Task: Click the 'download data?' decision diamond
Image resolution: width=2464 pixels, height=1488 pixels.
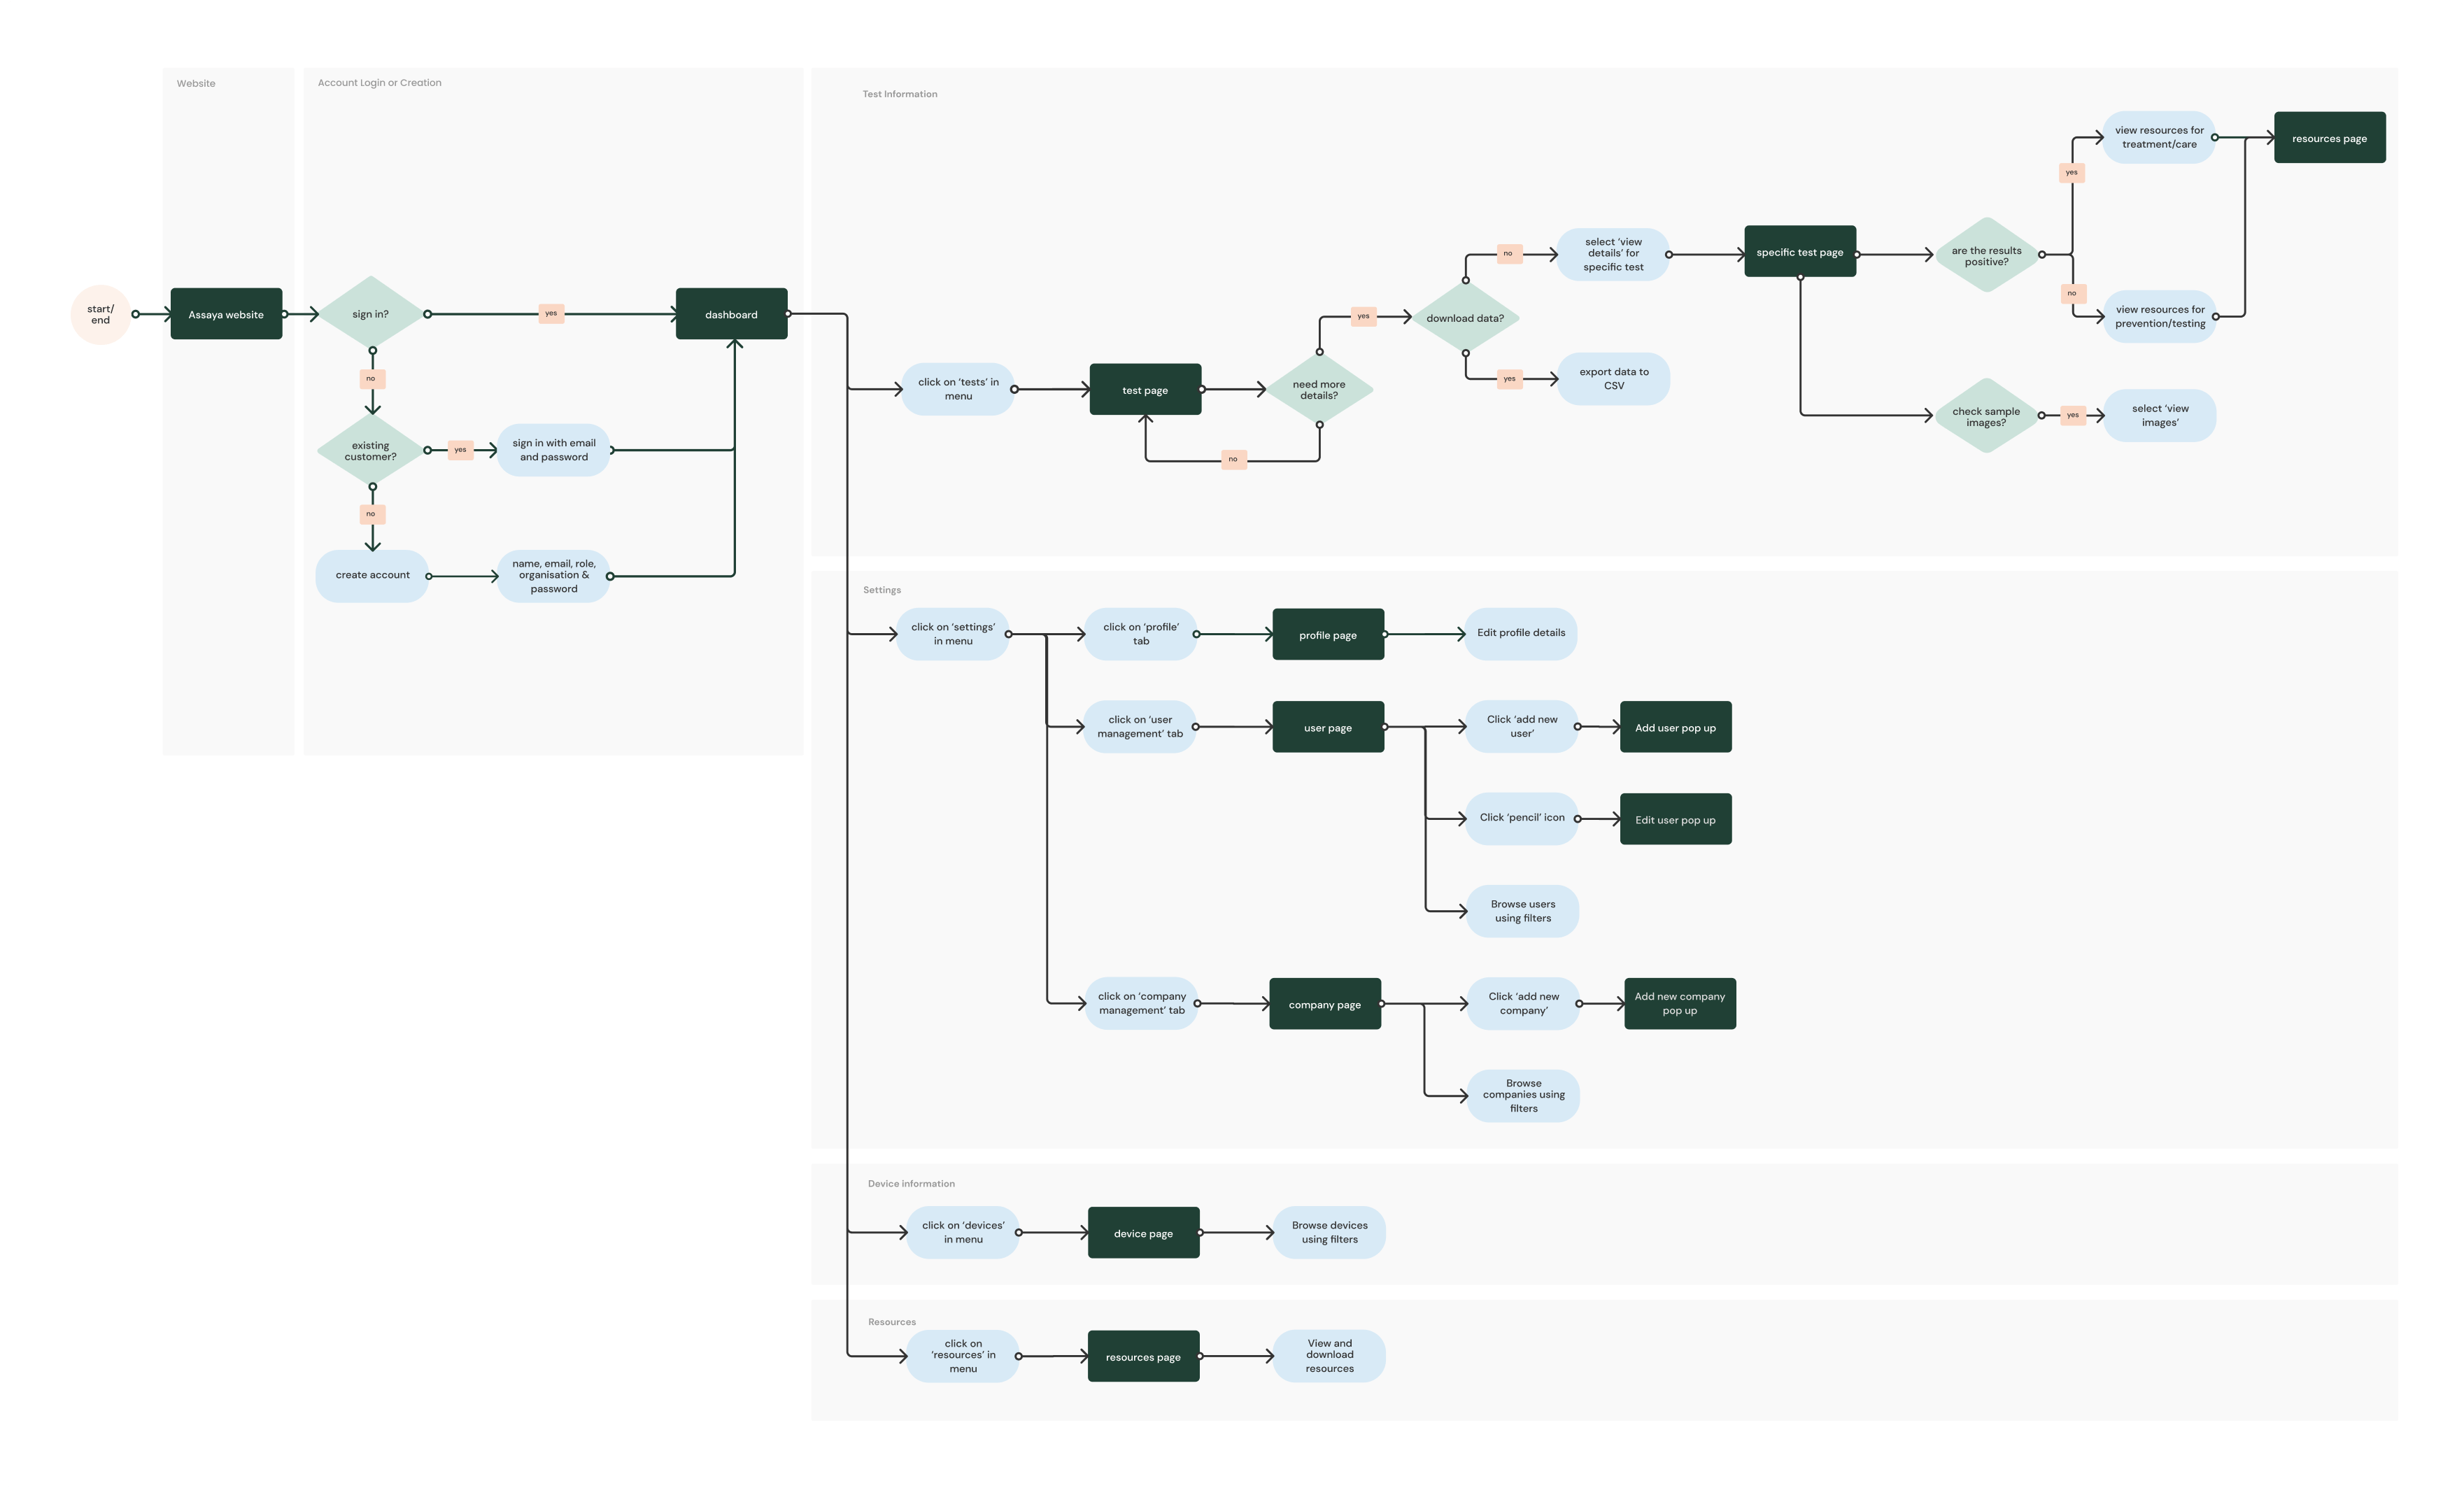Action: coord(1465,317)
